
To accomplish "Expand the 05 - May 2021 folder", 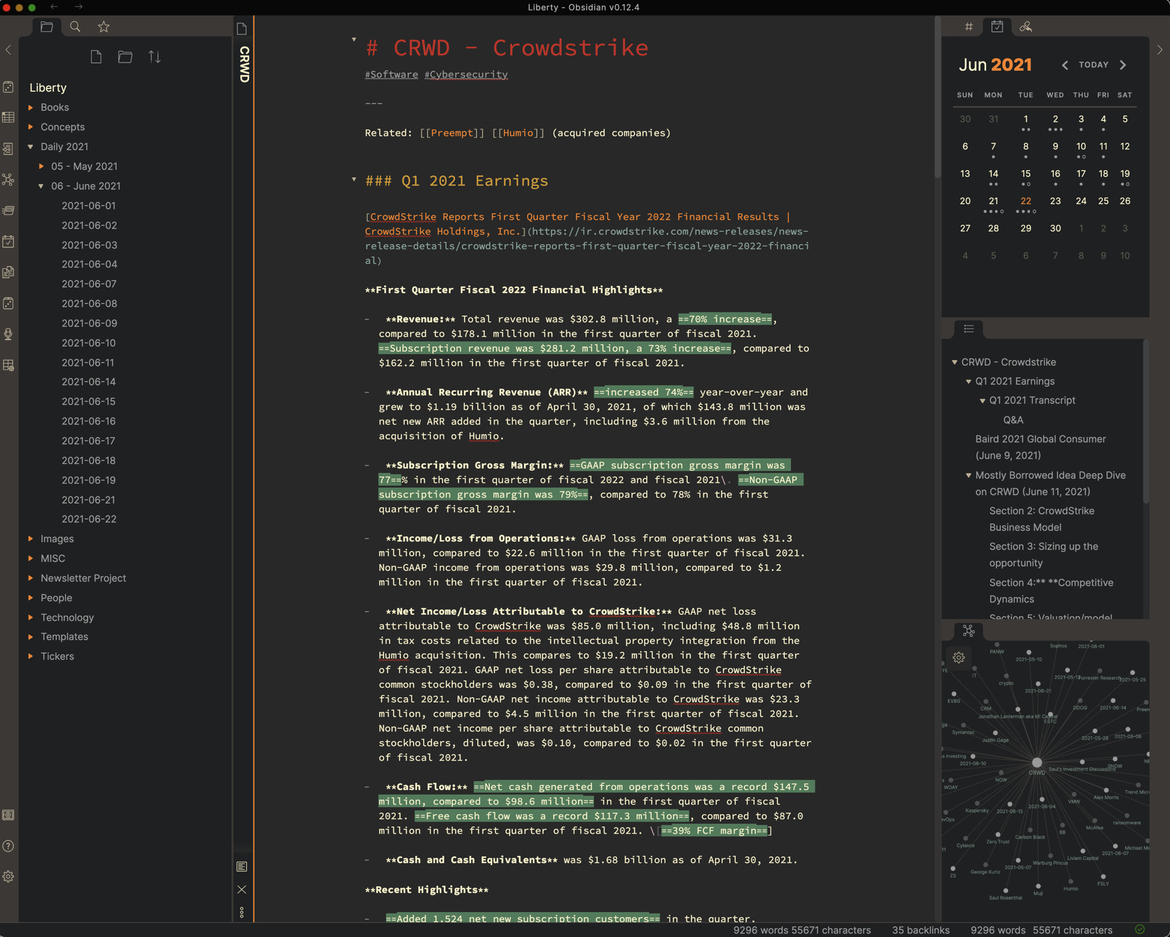I will [41, 166].
